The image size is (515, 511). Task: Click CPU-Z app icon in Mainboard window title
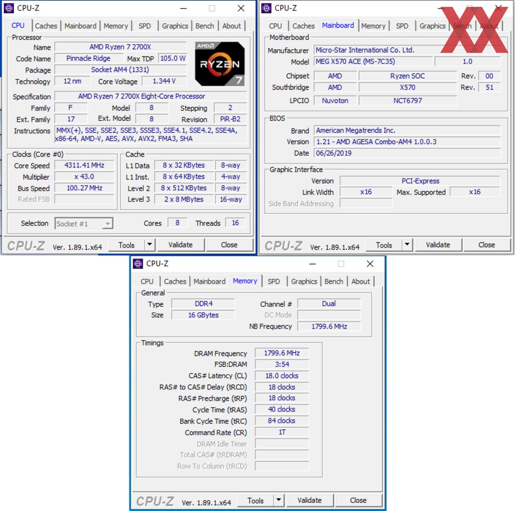(x=266, y=8)
